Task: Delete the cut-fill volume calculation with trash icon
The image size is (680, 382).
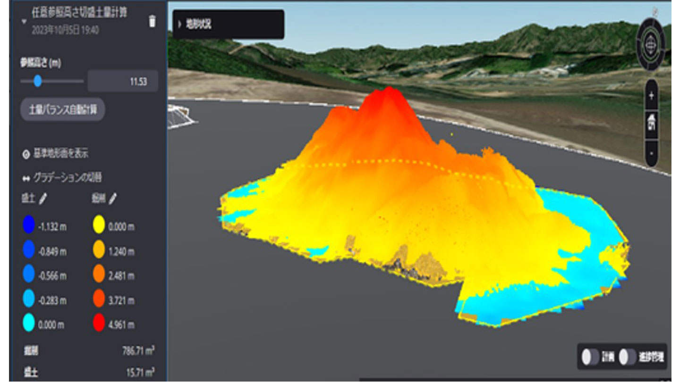Action: tap(152, 21)
